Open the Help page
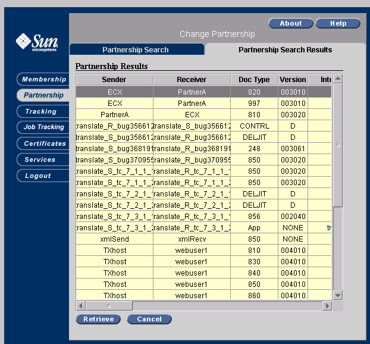The width and height of the screenshot is (370, 344). (338, 23)
